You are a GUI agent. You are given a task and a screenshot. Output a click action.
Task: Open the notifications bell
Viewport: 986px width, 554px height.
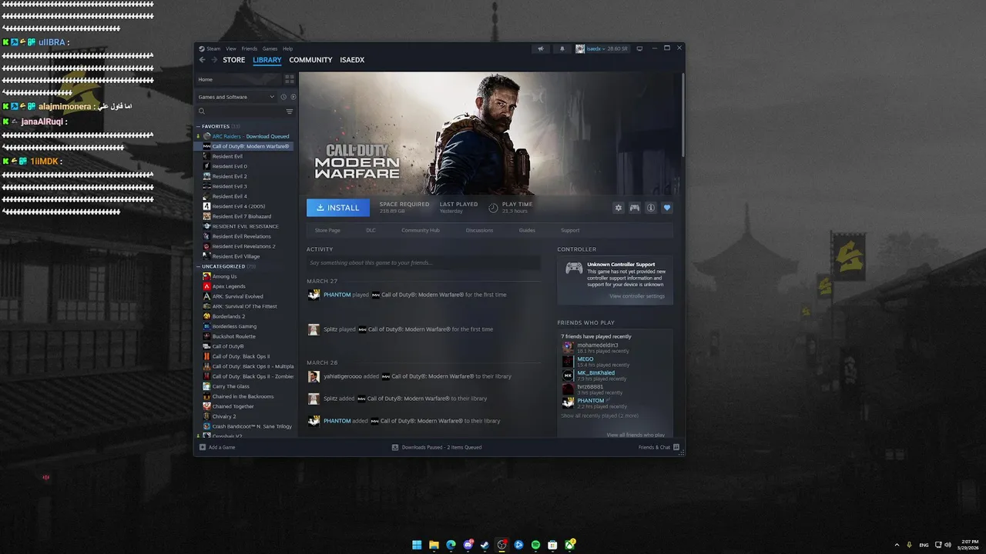click(x=562, y=48)
